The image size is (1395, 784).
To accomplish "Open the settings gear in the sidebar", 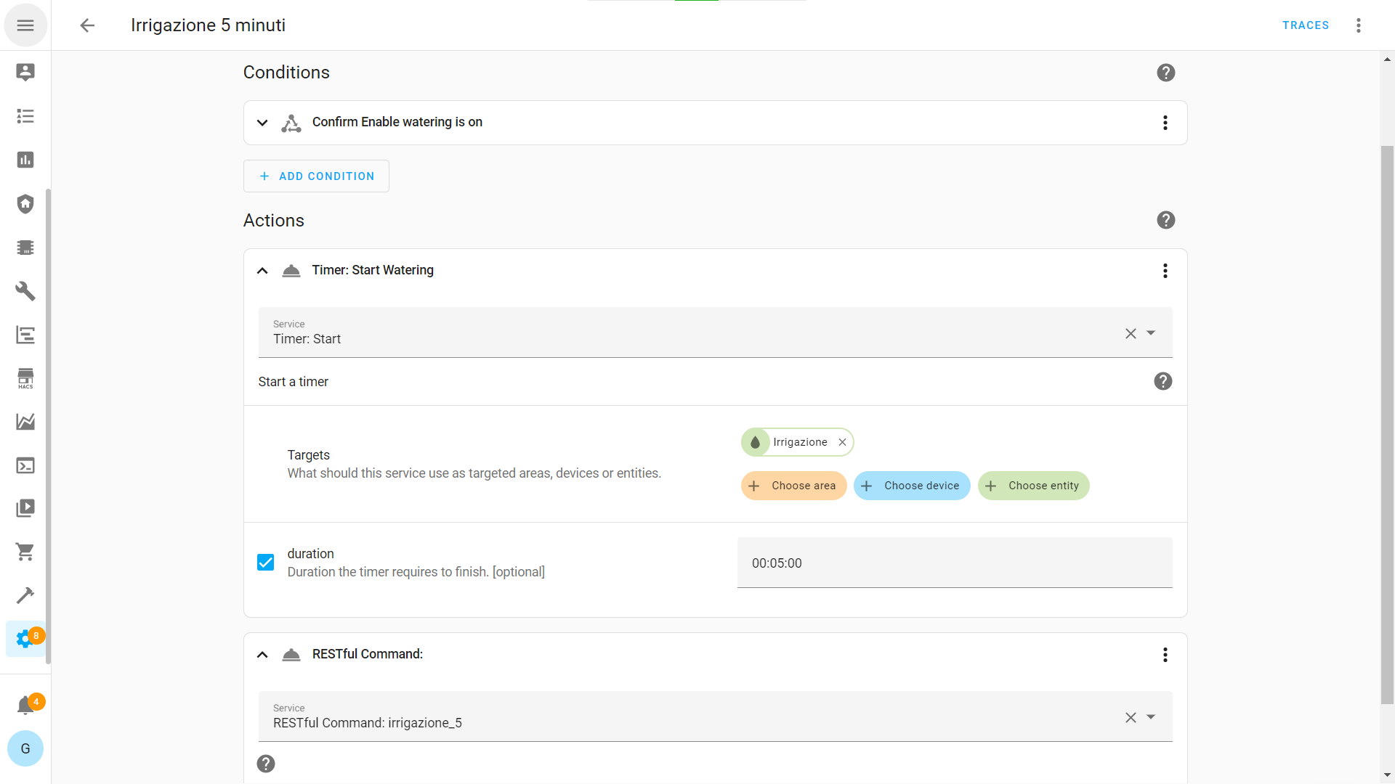I will (x=25, y=639).
